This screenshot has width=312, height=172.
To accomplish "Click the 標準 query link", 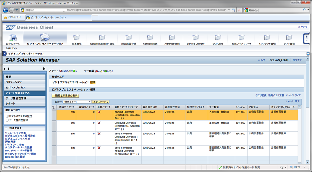I will pyautogui.click(x=93, y=83).
